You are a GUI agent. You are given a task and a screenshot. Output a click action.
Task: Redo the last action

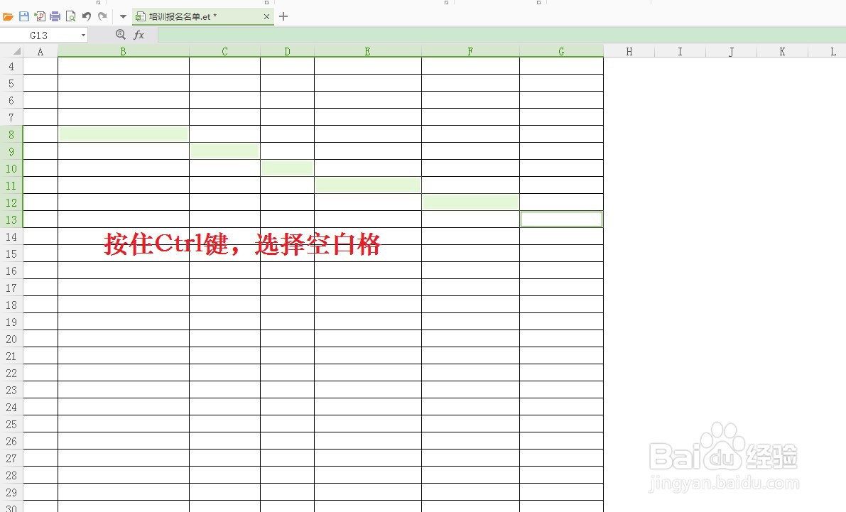click(103, 16)
